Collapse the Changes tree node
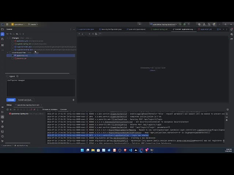Image resolution: width=234 pixels, height=175 pixels. [x=7, y=38]
